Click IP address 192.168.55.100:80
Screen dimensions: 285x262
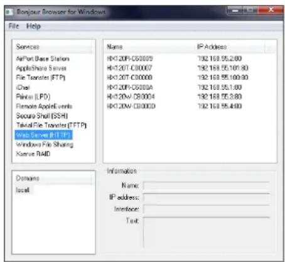coord(223,77)
